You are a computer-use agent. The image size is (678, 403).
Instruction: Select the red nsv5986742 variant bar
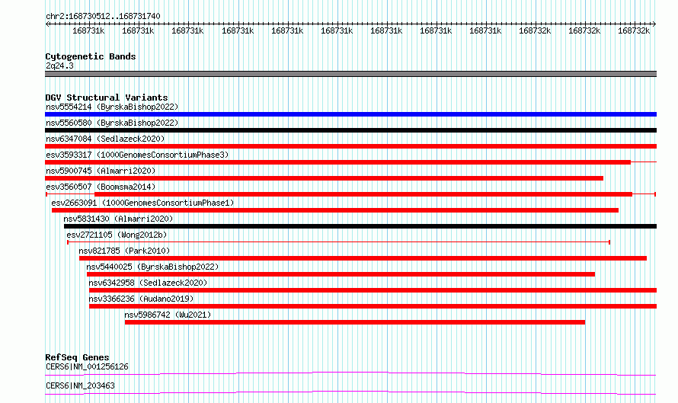point(355,322)
